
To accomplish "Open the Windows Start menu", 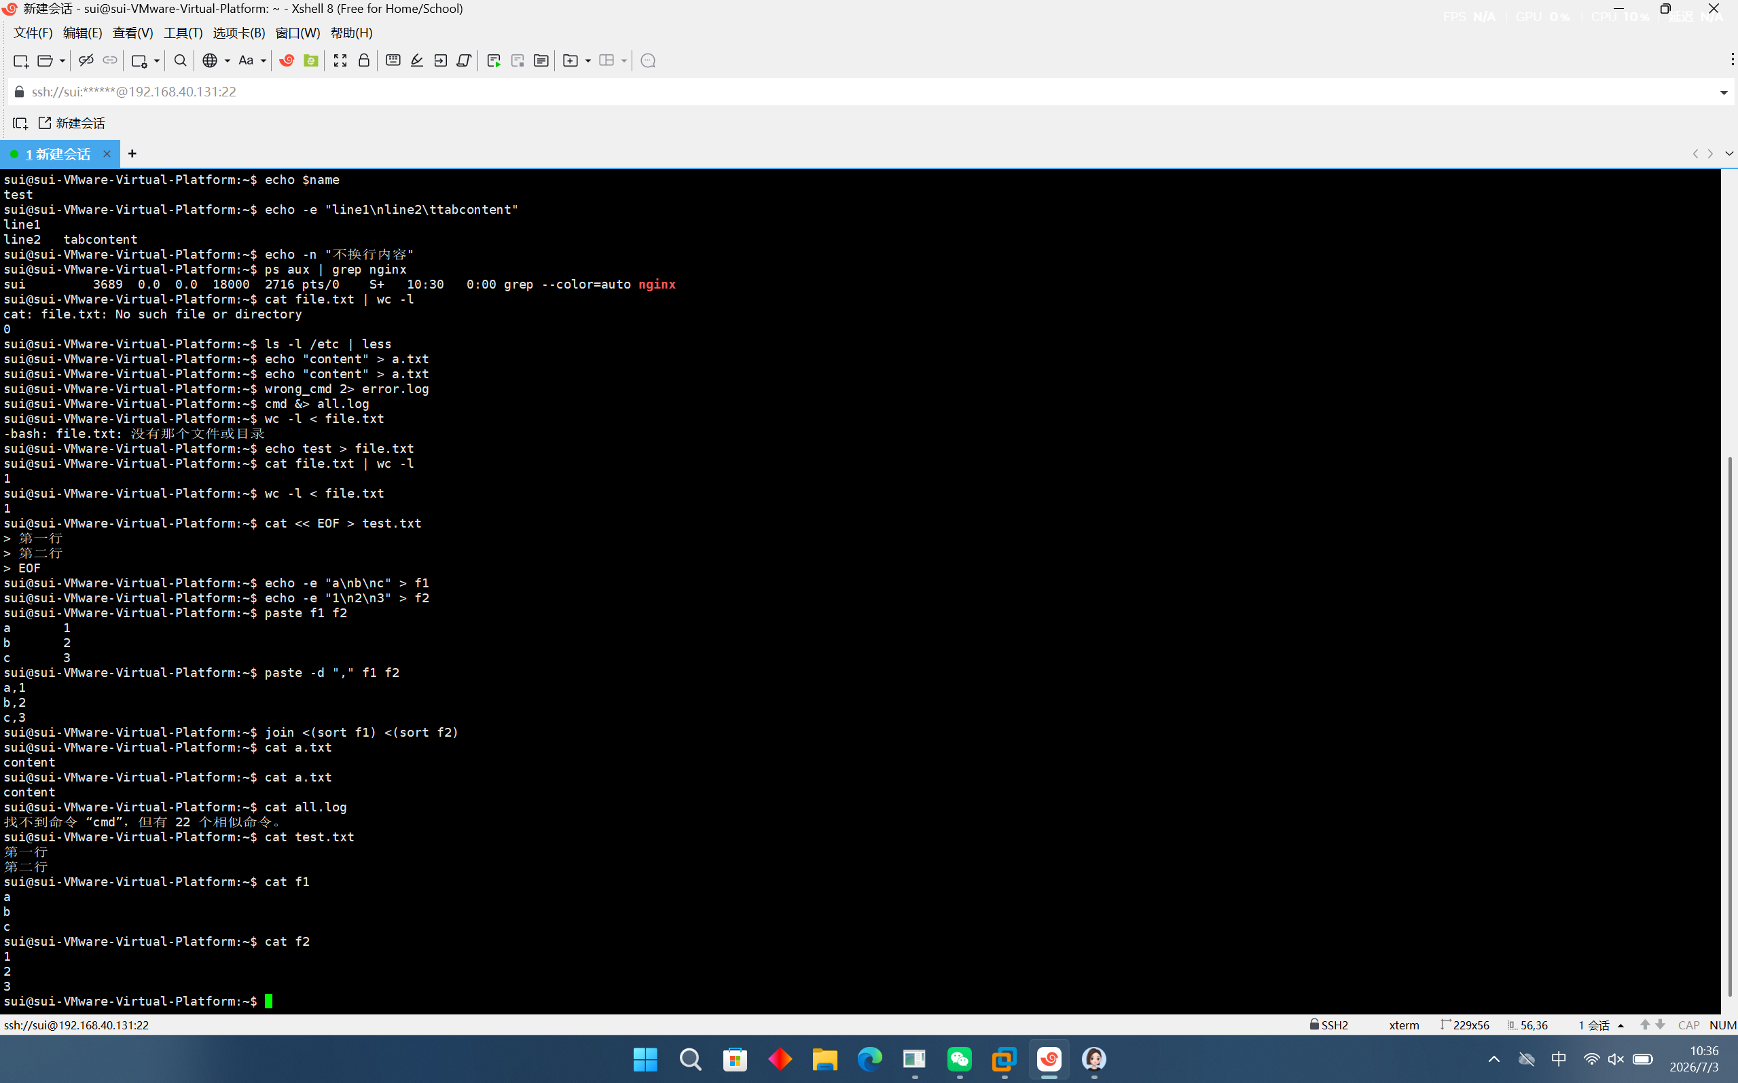I will coord(645,1059).
